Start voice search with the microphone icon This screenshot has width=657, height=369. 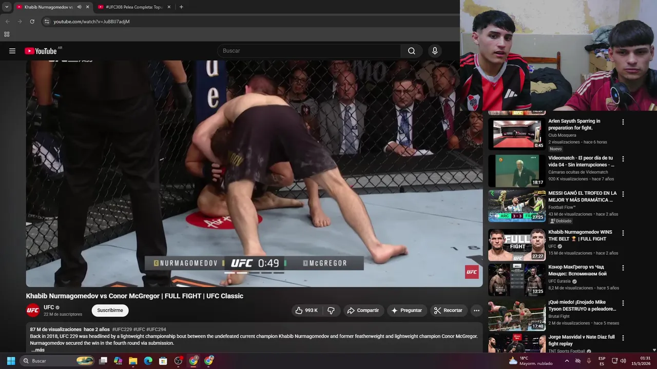click(x=435, y=51)
